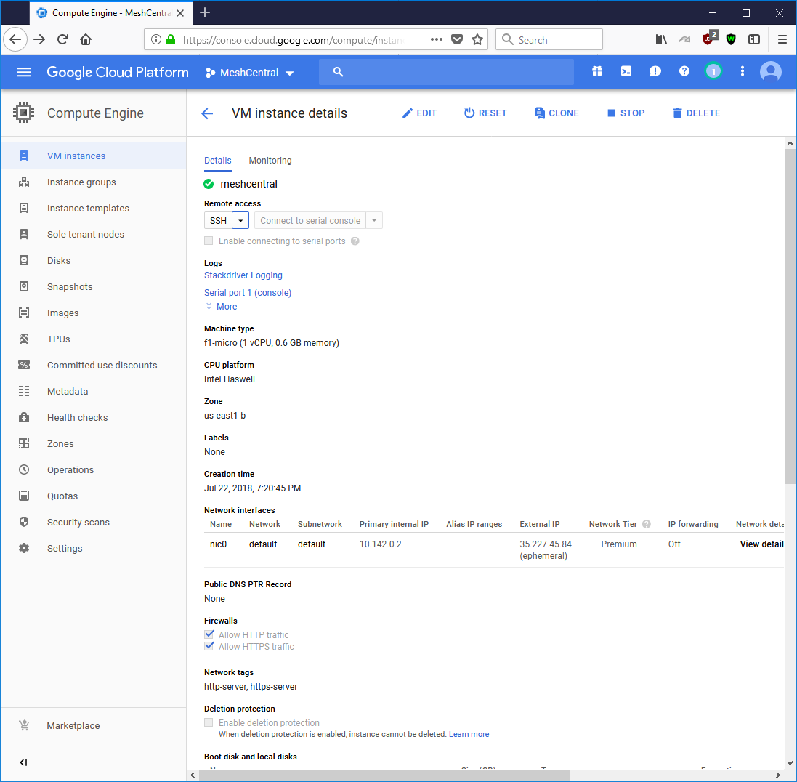
Task: Toggle Allow HTTP traffic checkbox
Action: pyautogui.click(x=209, y=634)
